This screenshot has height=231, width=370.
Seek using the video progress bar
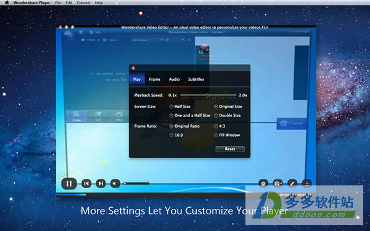[x=168, y=195]
